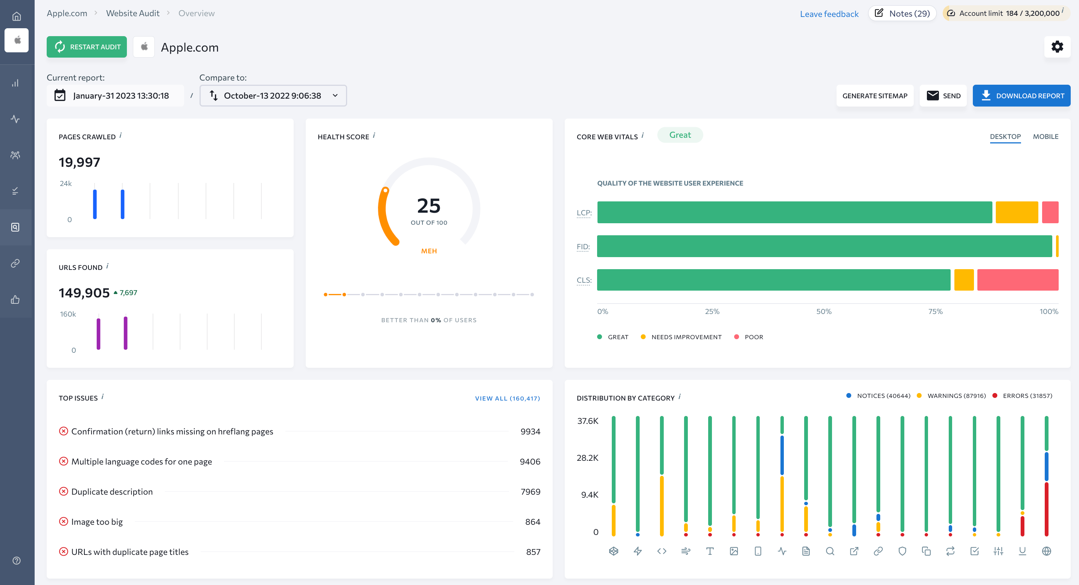
Task: Go to Apple.com breadcrumb
Action: [x=67, y=13]
